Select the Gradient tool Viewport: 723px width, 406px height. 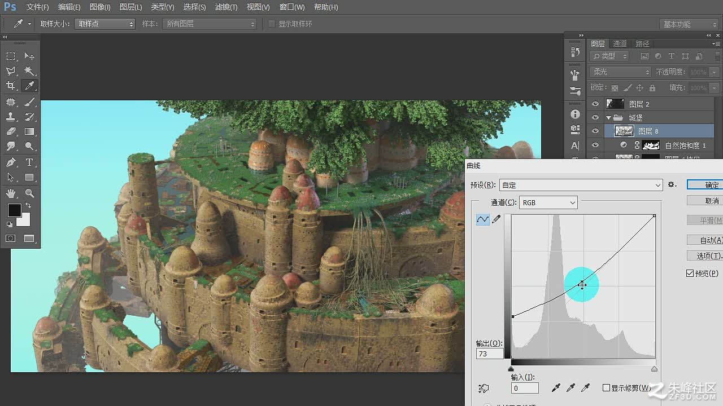click(x=29, y=131)
